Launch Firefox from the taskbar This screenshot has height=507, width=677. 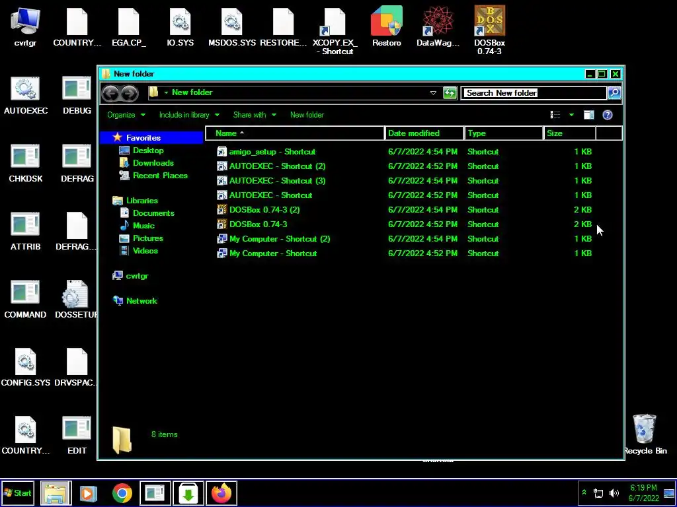[x=221, y=492]
